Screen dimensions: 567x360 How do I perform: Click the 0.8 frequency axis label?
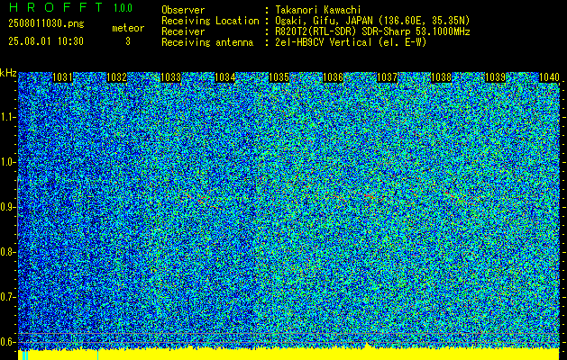pos(8,252)
